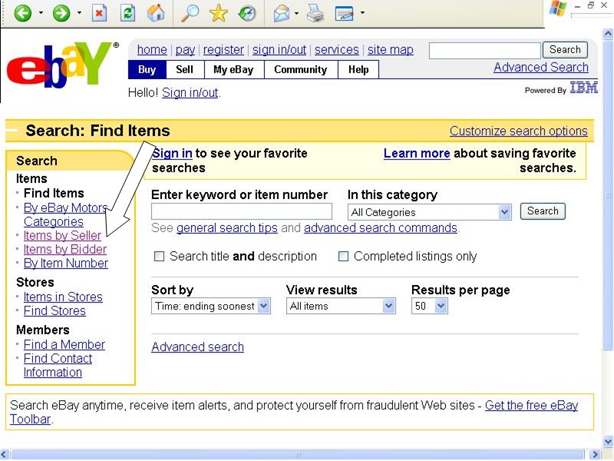
Task: Click the header search text field
Action: 485,51
